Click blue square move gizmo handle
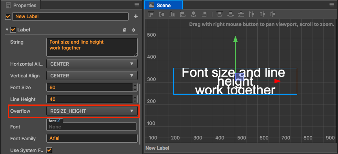 click(239, 77)
